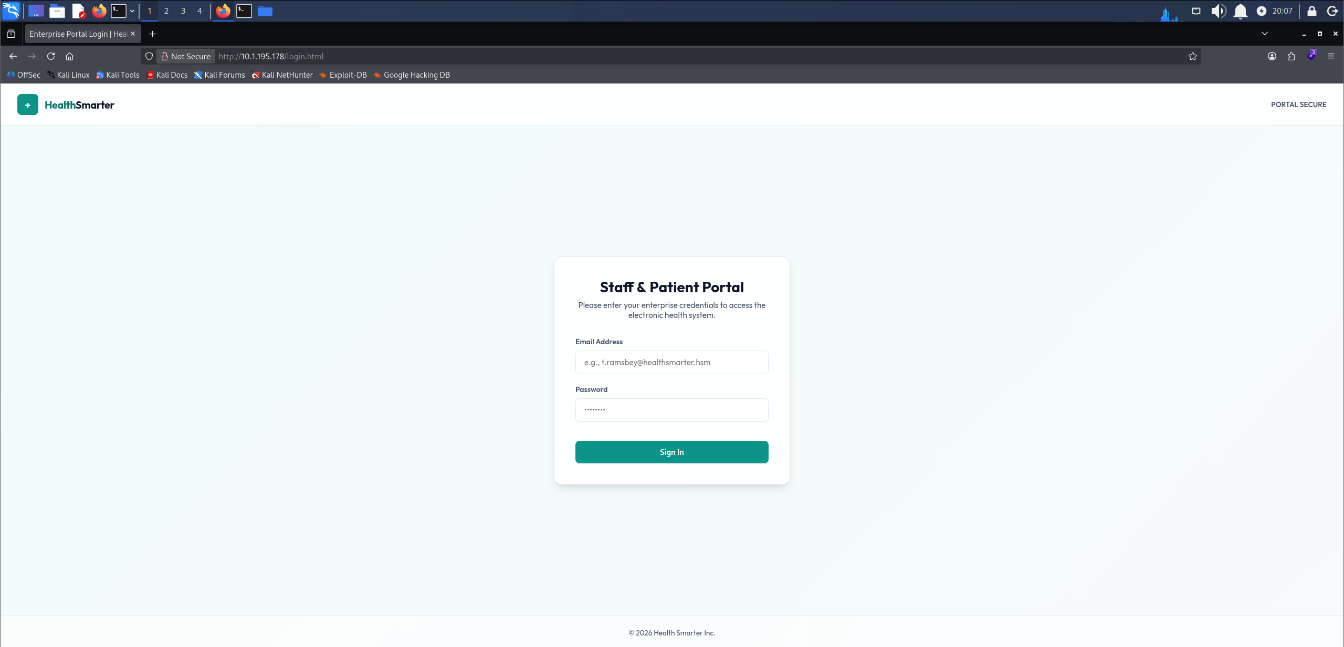Open a new browser tab
Image resolution: width=1344 pixels, height=647 pixels.
coord(152,34)
